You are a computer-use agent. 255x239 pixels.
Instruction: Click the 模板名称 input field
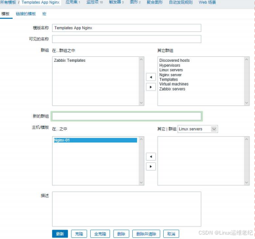click(x=127, y=28)
